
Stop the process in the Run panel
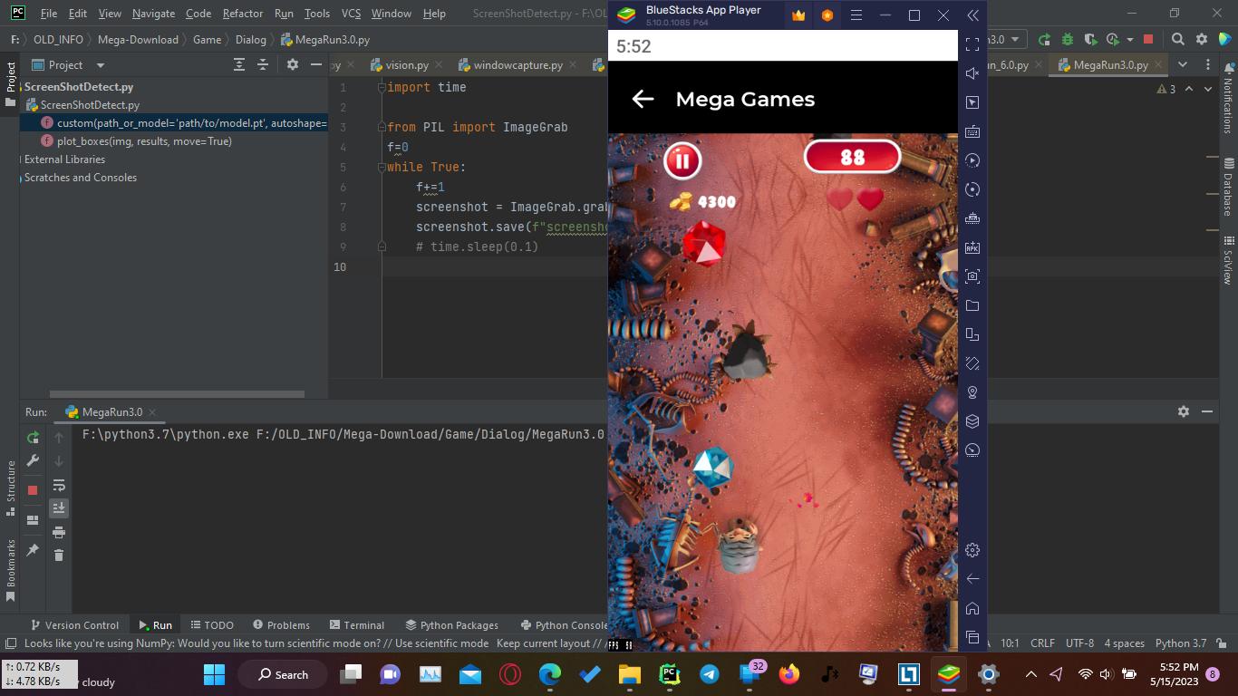(33, 490)
